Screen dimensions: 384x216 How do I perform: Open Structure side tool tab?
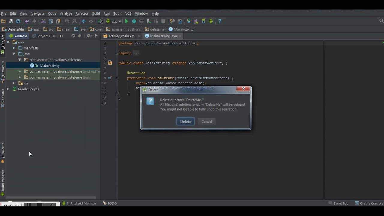click(x=3, y=72)
